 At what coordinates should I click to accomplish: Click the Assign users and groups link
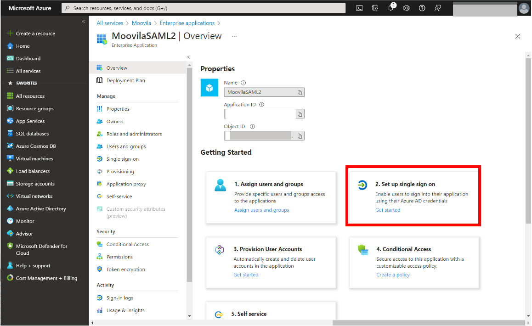pos(261,210)
